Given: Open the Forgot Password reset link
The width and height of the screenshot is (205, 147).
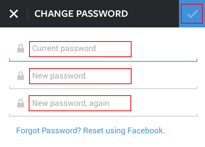Looking at the screenshot, I should pyautogui.click(x=90, y=131).
